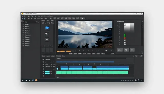The width and height of the screenshot is (164, 94).
Task: Click the orange application icon in the title bar
Action: [x=22, y=14]
